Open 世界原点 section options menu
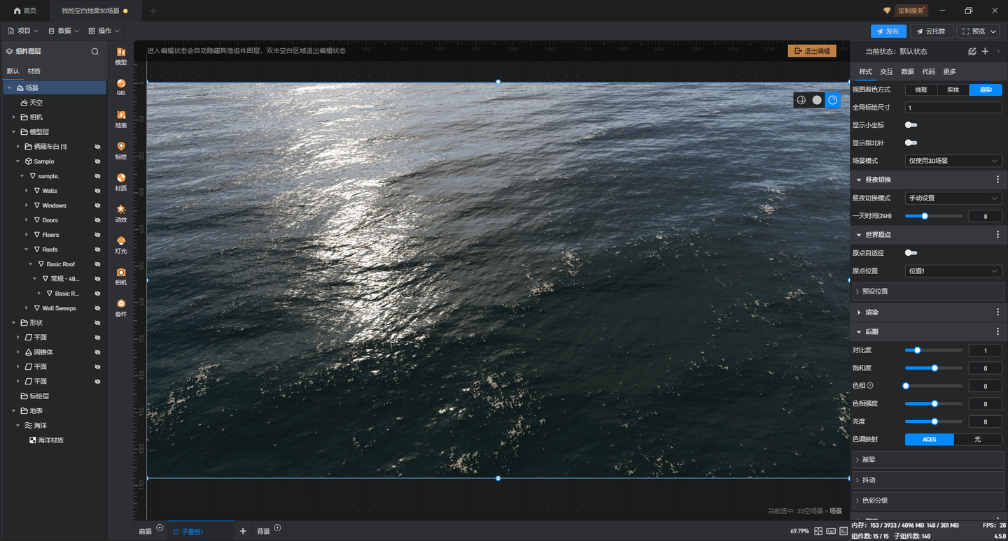1008x541 pixels. tap(997, 235)
